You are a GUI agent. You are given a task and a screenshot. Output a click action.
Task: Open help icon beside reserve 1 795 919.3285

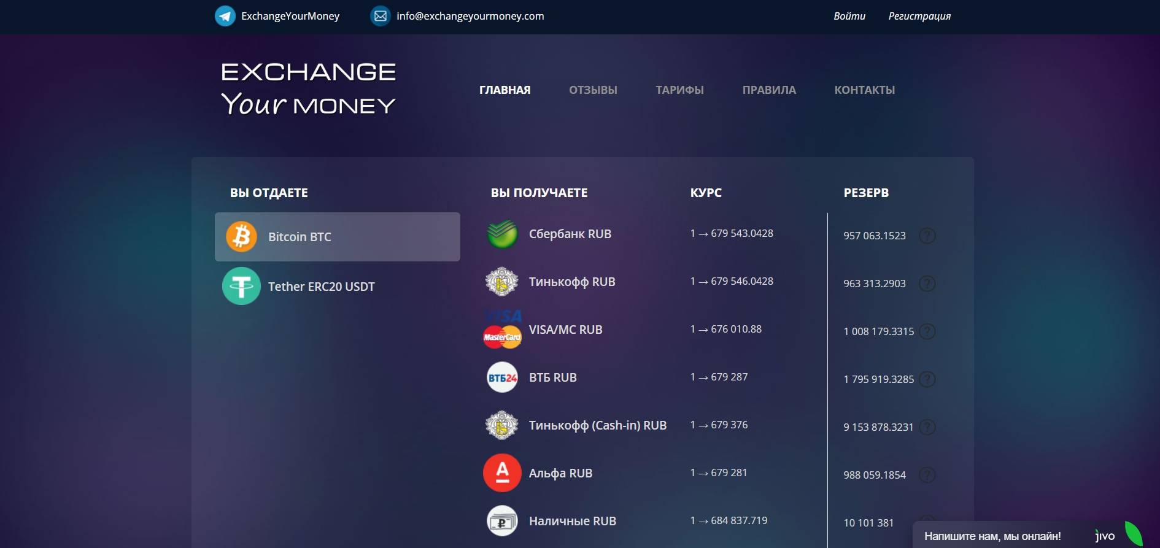point(927,379)
